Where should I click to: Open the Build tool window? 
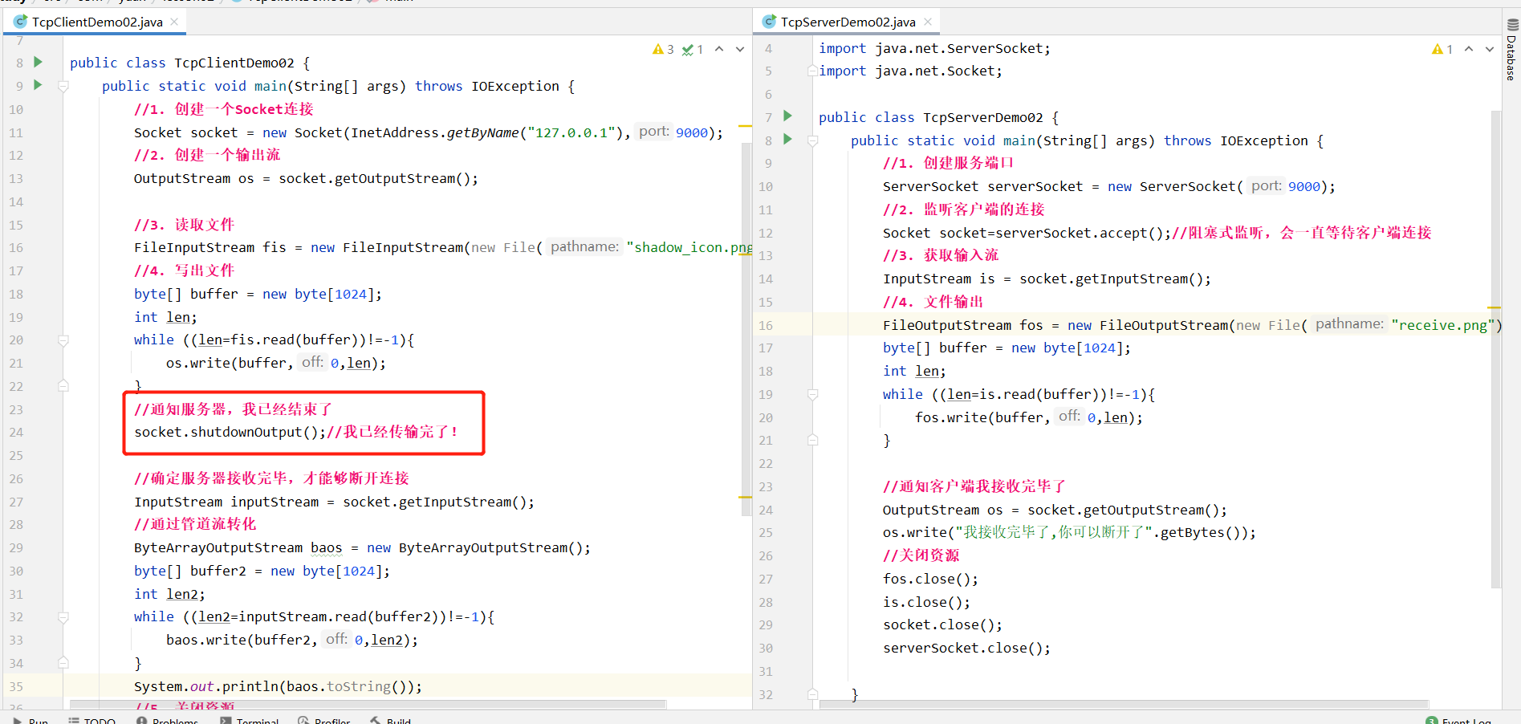(390, 720)
